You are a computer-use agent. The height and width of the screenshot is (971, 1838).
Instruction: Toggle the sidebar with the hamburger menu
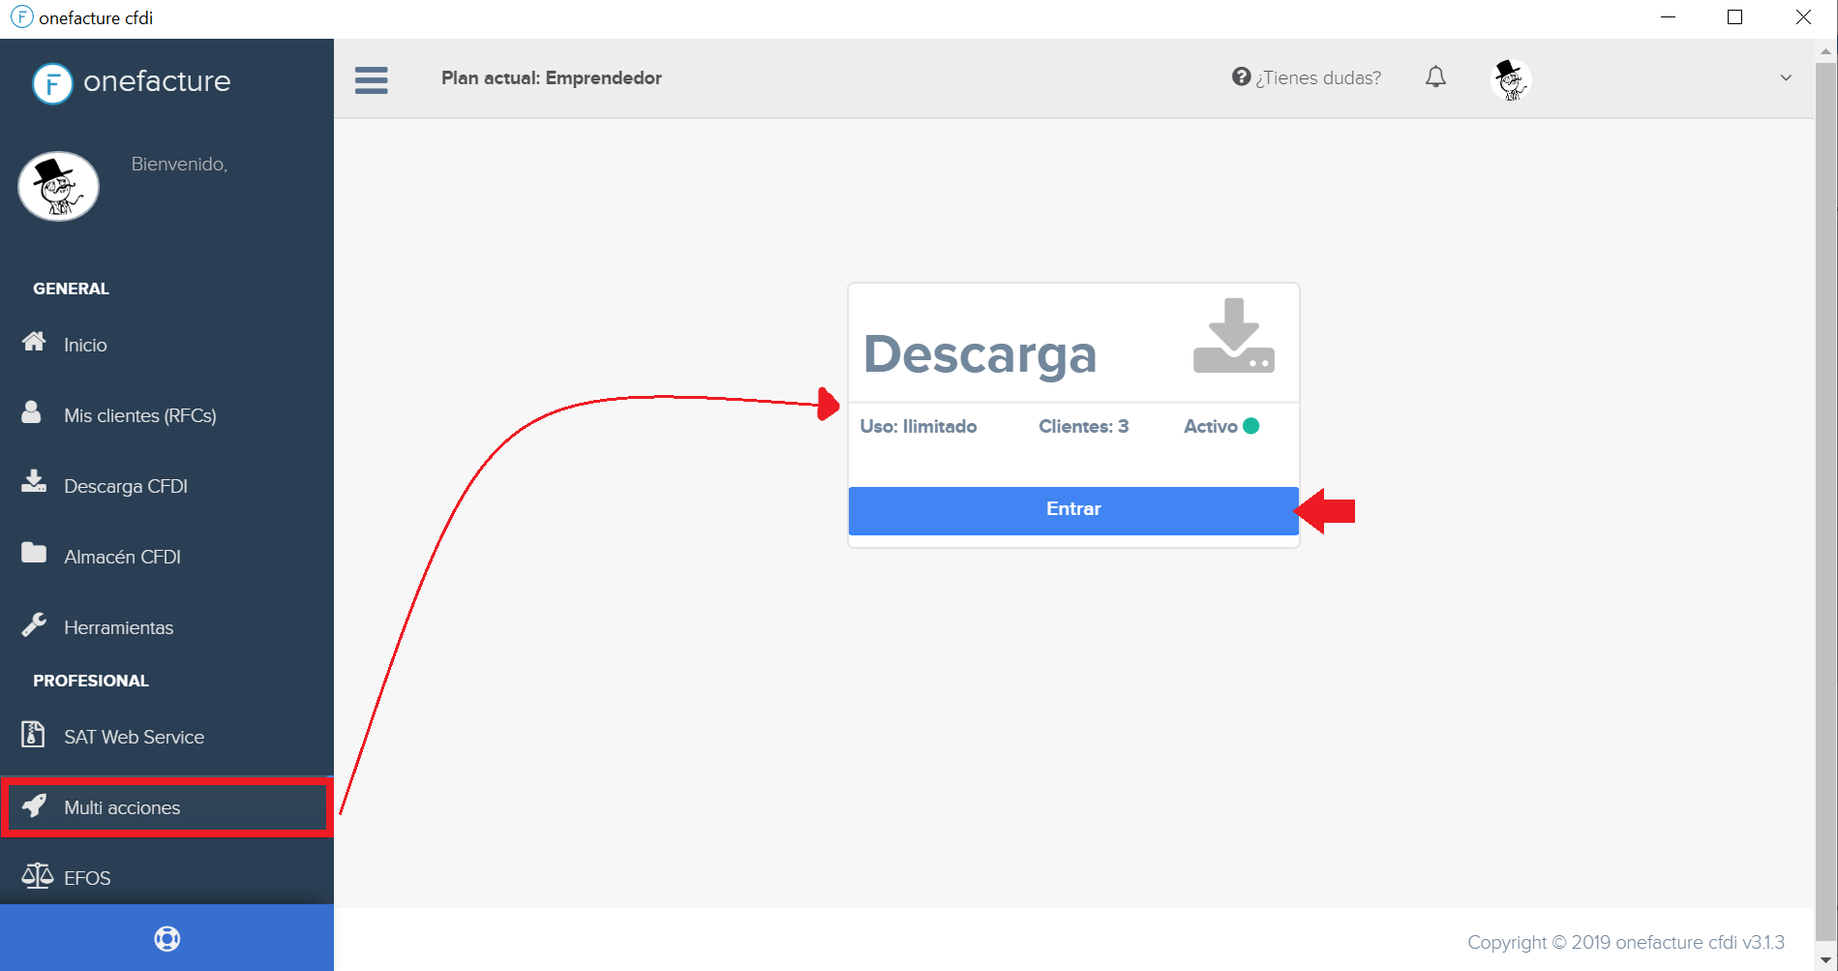click(371, 79)
